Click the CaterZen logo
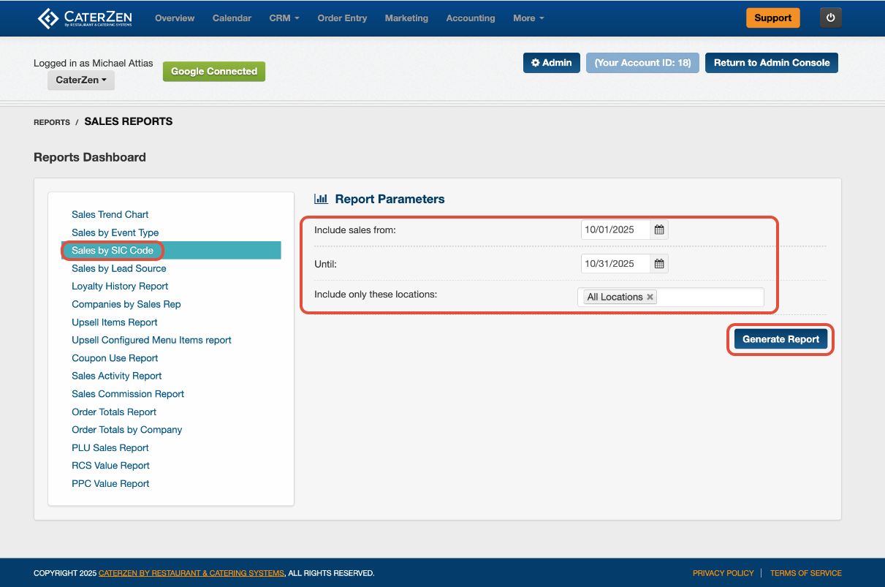885x587 pixels. (86, 18)
